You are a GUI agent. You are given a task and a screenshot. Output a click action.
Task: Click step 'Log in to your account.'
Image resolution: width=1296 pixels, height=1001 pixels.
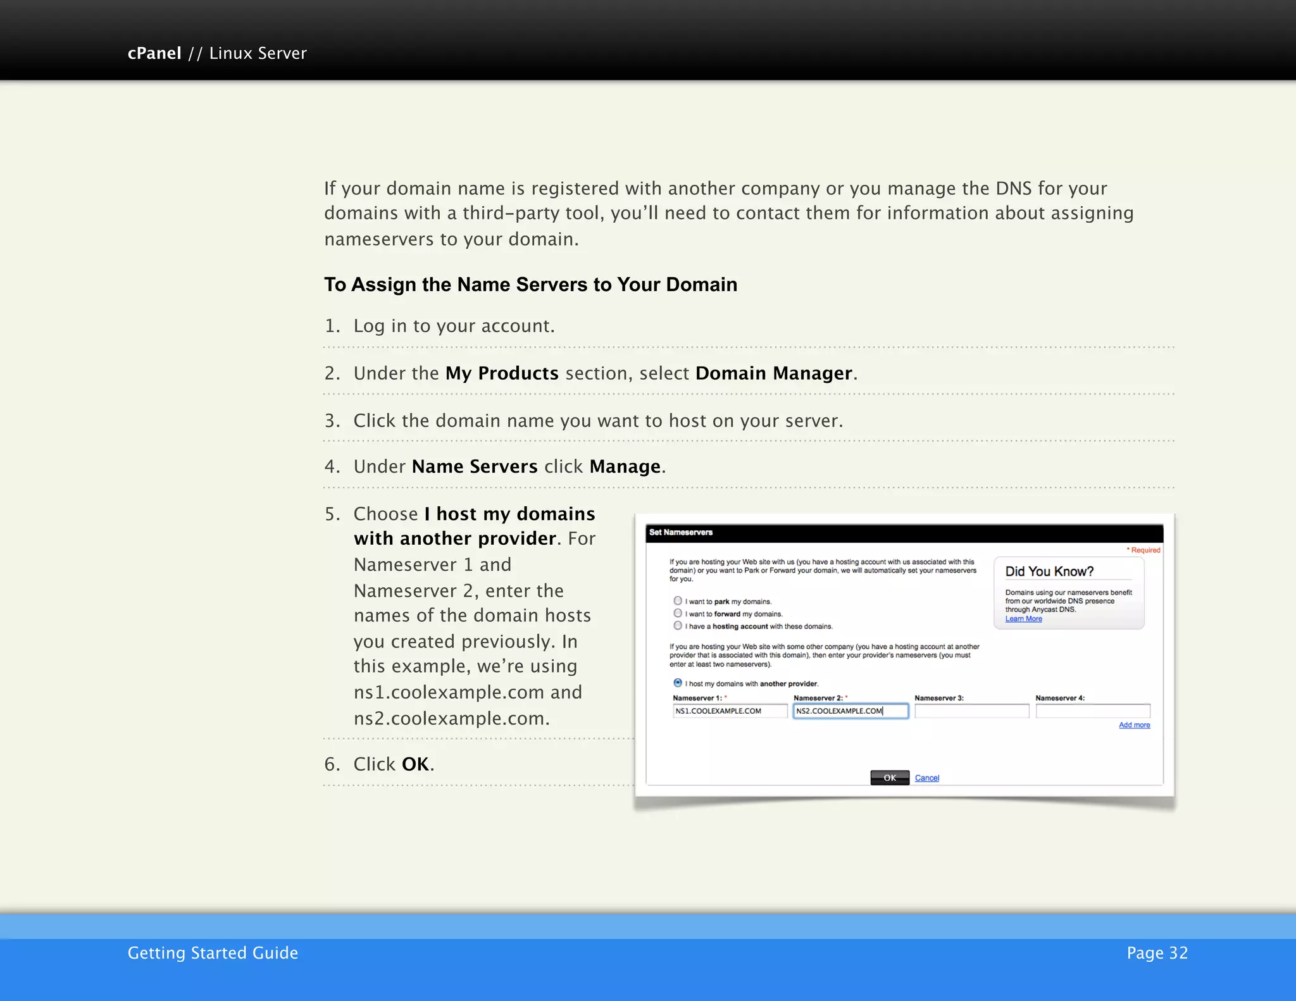click(454, 326)
